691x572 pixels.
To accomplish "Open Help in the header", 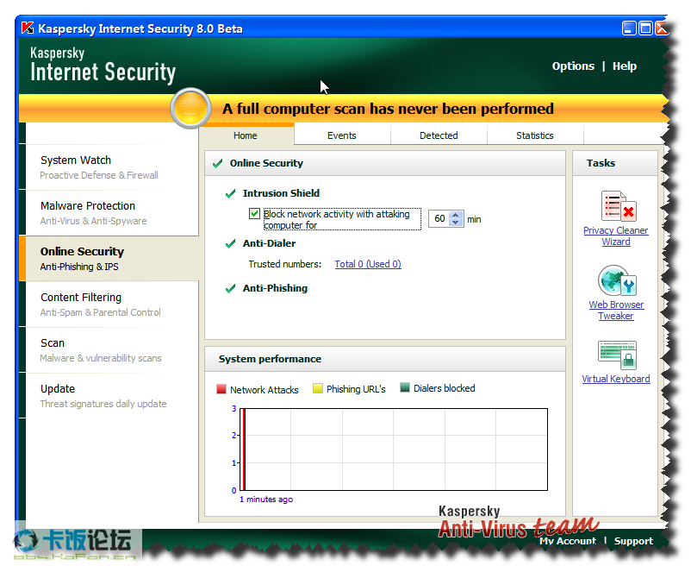I will [625, 66].
